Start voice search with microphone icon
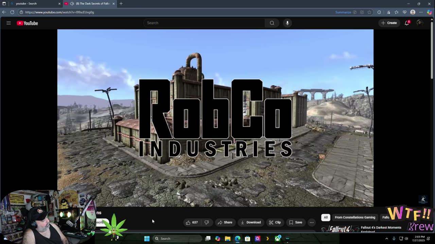 coord(287,23)
